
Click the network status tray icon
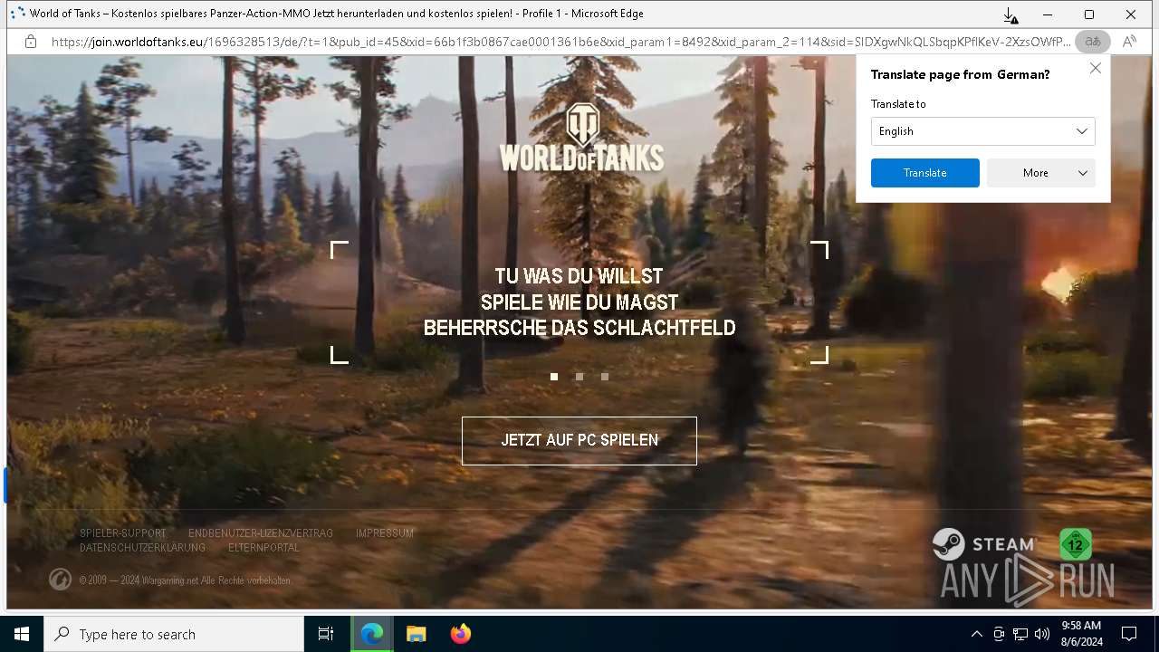pos(1020,634)
